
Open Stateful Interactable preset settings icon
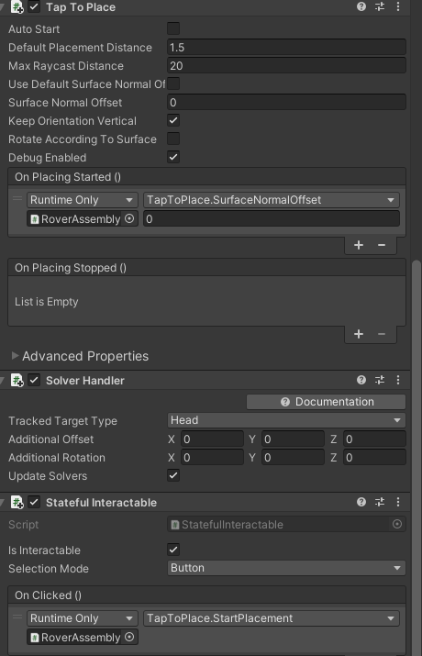(380, 502)
